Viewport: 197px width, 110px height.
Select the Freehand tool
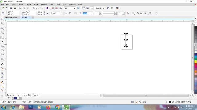tap(2, 38)
